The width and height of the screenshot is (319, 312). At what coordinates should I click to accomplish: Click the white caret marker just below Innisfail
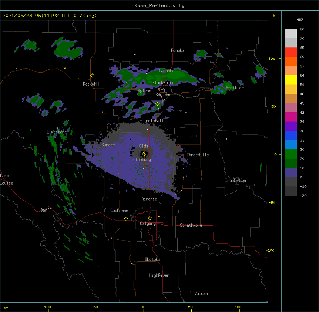click(148, 129)
